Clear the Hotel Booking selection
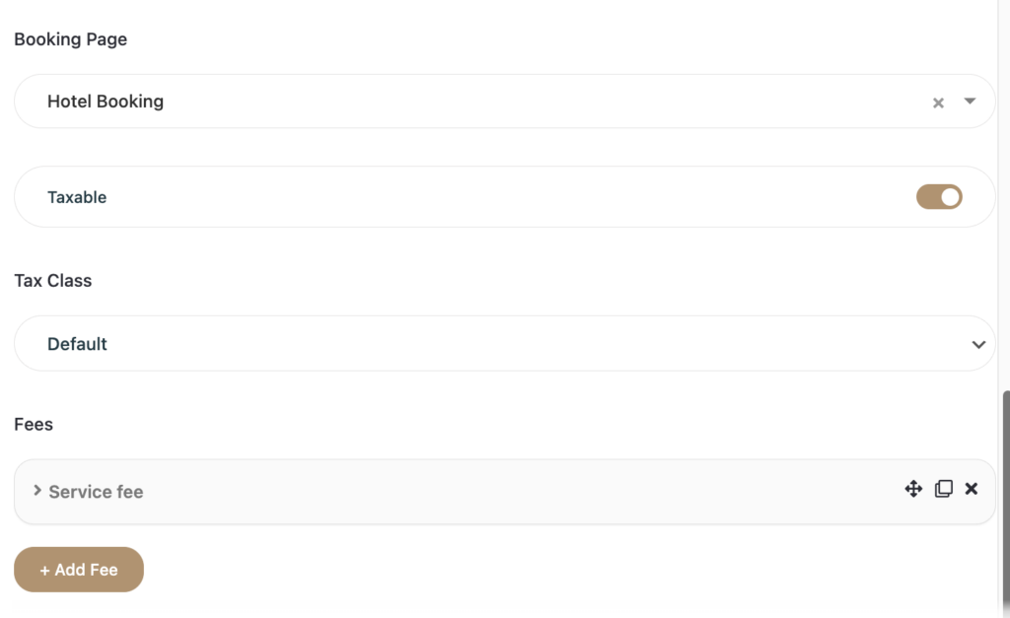This screenshot has height=618, width=1010. click(939, 103)
